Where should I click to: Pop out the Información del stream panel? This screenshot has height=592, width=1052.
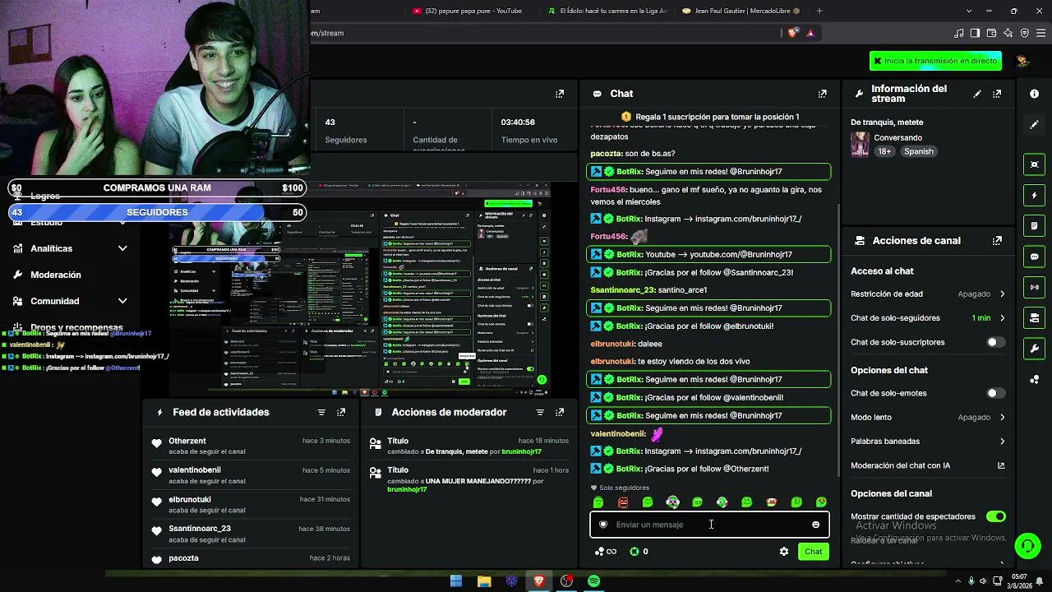tap(997, 94)
